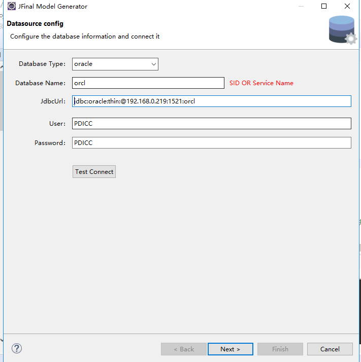Click the 'Datasource config' heading
The image size is (361, 362).
35,23
